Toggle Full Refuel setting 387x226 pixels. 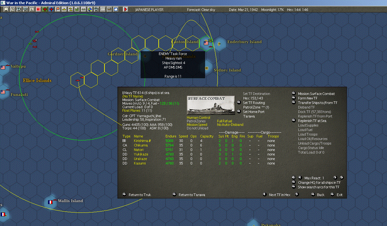point(224,121)
